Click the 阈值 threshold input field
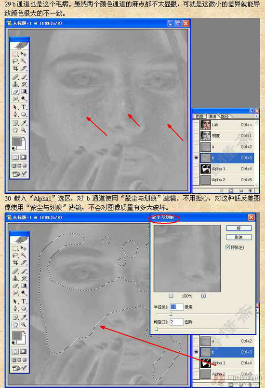265x388 pixels. click(x=176, y=322)
